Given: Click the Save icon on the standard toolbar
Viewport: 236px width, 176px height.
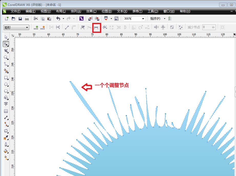Looking at the screenshot, I should coord(20,18).
